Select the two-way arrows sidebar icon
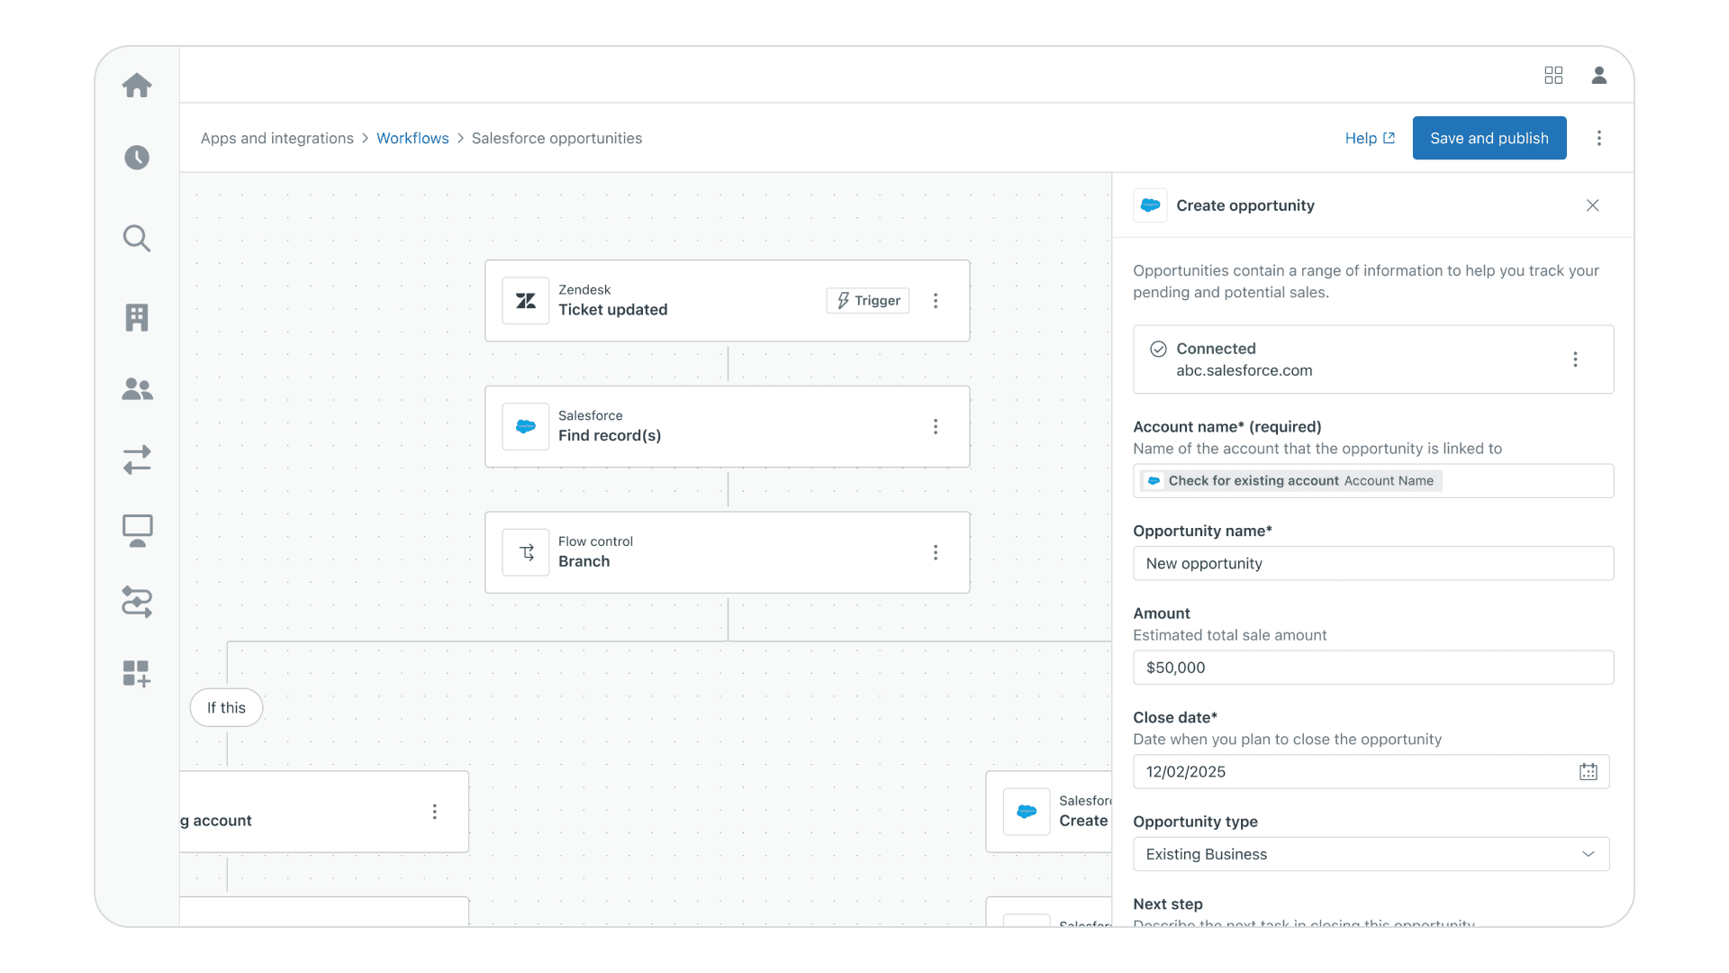1729x973 pixels. point(137,459)
